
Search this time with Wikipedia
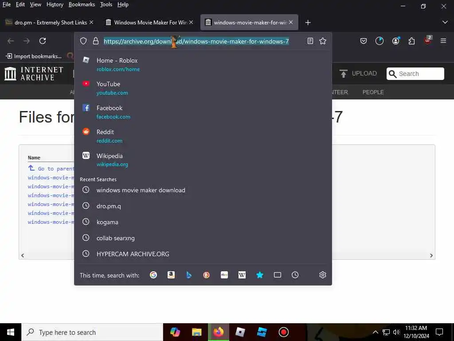(x=242, y=274)
